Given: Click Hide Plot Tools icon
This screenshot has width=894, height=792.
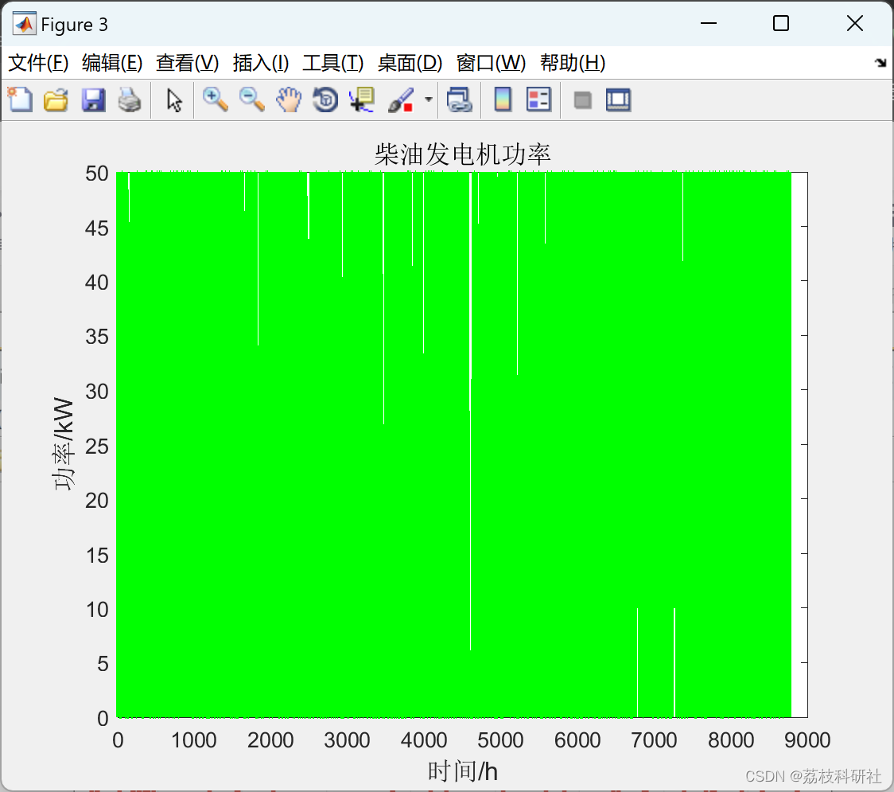Looking at the screenshot, I should 582,100.
